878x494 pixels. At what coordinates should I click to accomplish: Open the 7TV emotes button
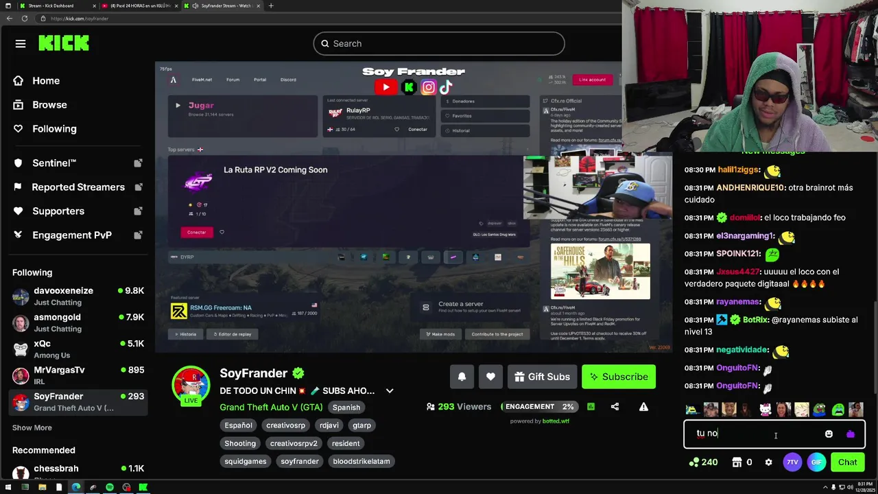click(x=792, y=462)
